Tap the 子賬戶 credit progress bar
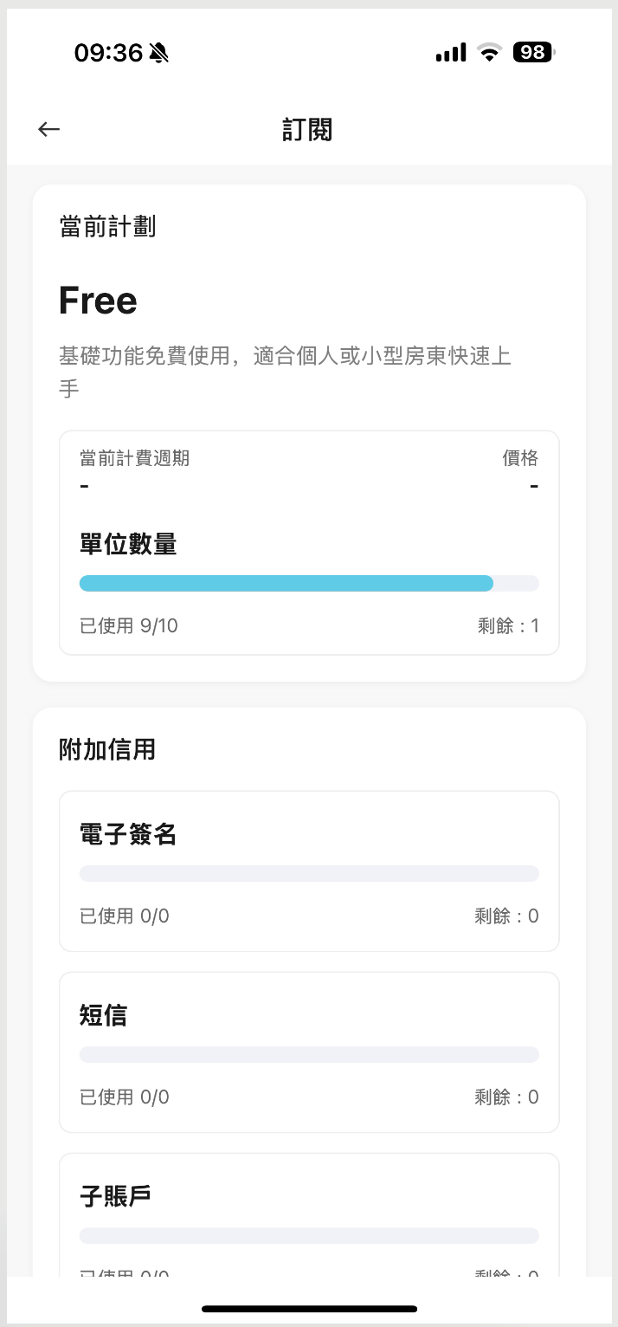This screenshot has height=1327, width=618. point(308,1235)
